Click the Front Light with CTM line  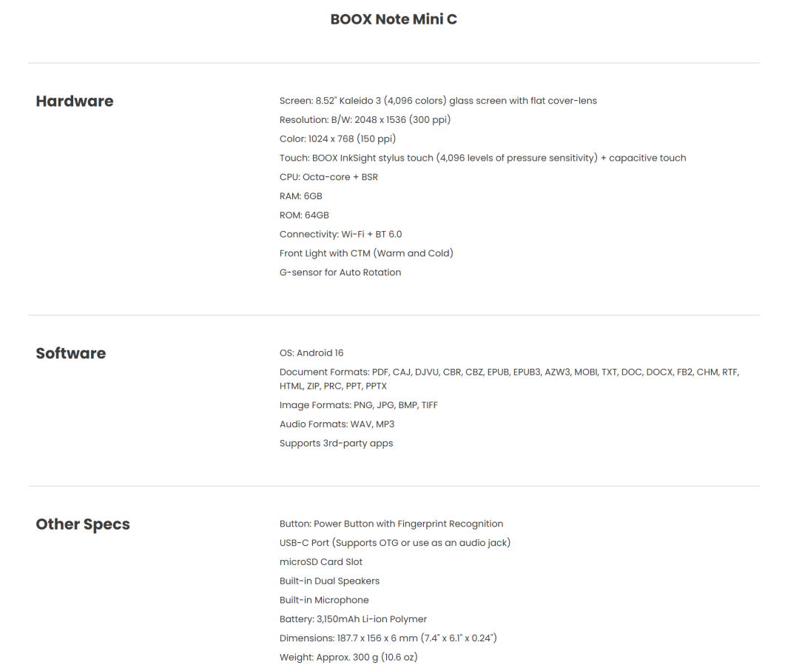(x=366, y=253)
